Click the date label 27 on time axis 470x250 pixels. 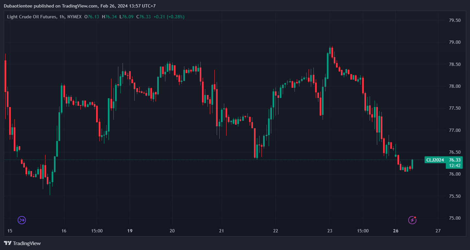click(x=438, y=231)
